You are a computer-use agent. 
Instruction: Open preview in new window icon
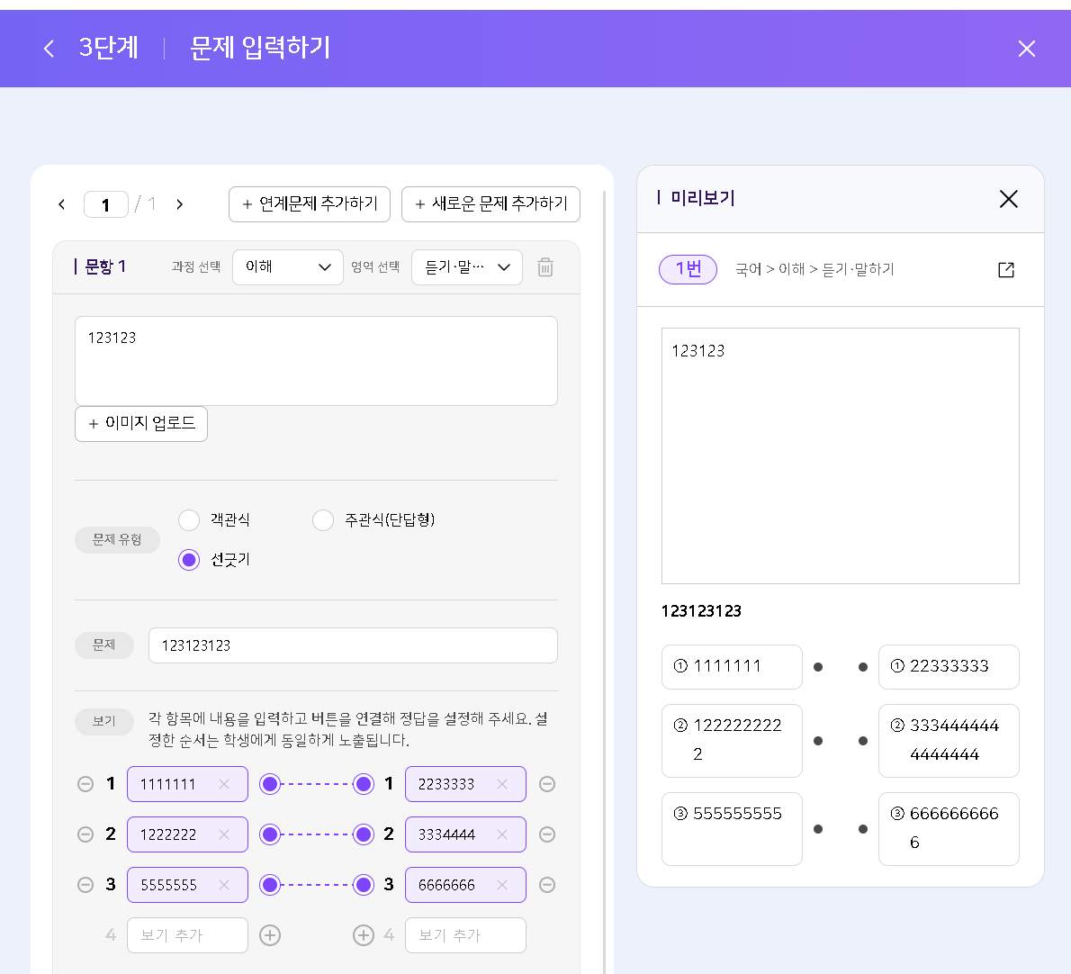[x=1005, y=270]
